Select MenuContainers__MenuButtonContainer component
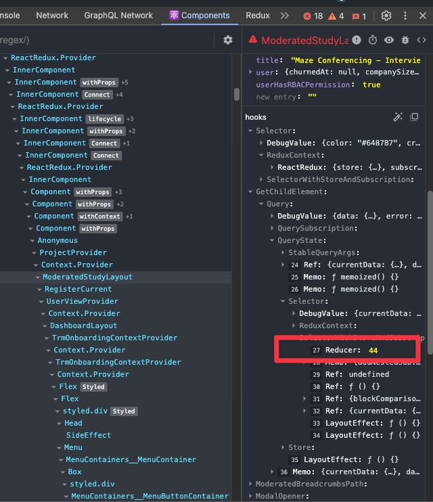Screen dimensions: 433x502 coord(150,496)
